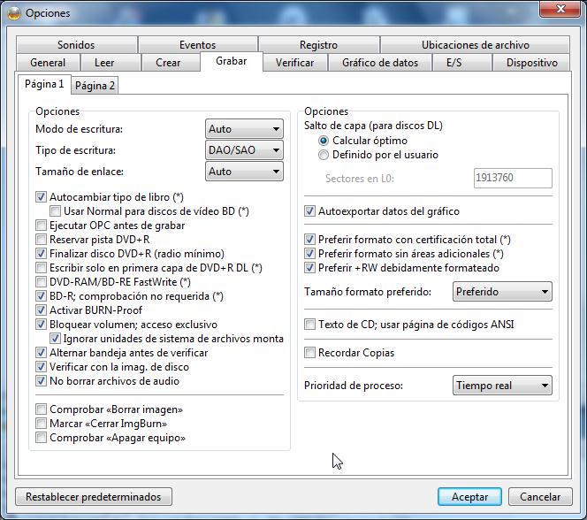
Task: Uncheck Autocambiar tipo de libro
Action: click(41, 197)
